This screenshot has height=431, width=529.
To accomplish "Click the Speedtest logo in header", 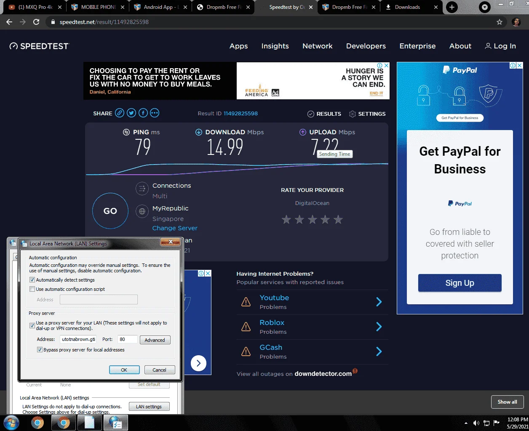I will (x=39, y=46).
